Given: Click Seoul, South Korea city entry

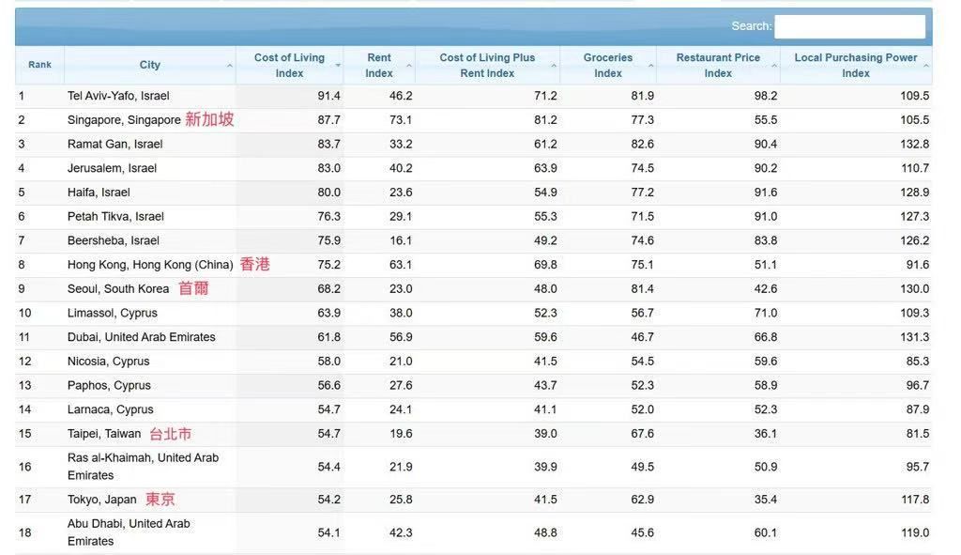Looking at the screenshot, I should coord(118,289).
